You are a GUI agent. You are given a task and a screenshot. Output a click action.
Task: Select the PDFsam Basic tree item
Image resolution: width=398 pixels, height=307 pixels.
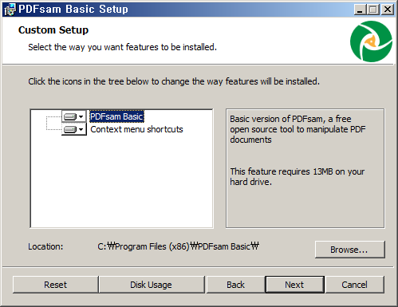tap(116, 116)
